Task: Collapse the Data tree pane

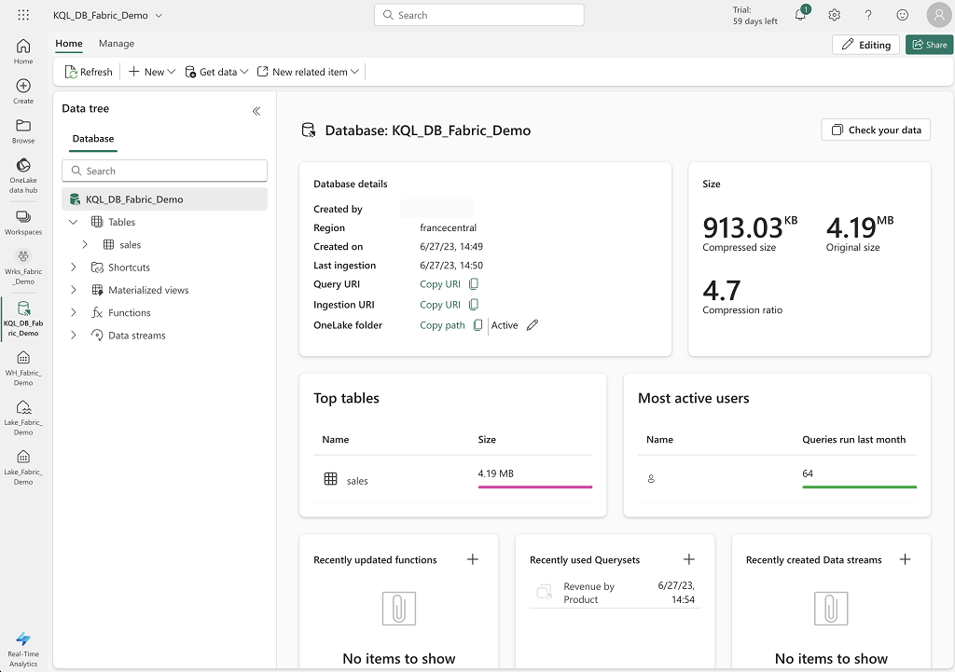Action: (256, 111)
